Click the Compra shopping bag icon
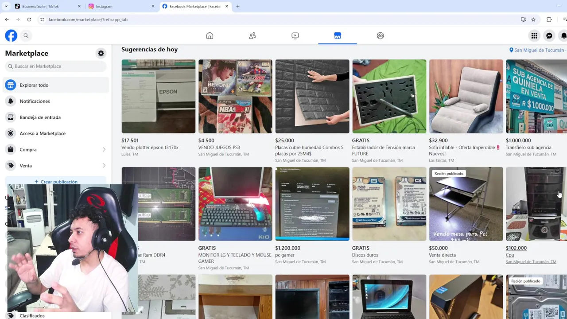The image size is (567, 319). [11, 150]
